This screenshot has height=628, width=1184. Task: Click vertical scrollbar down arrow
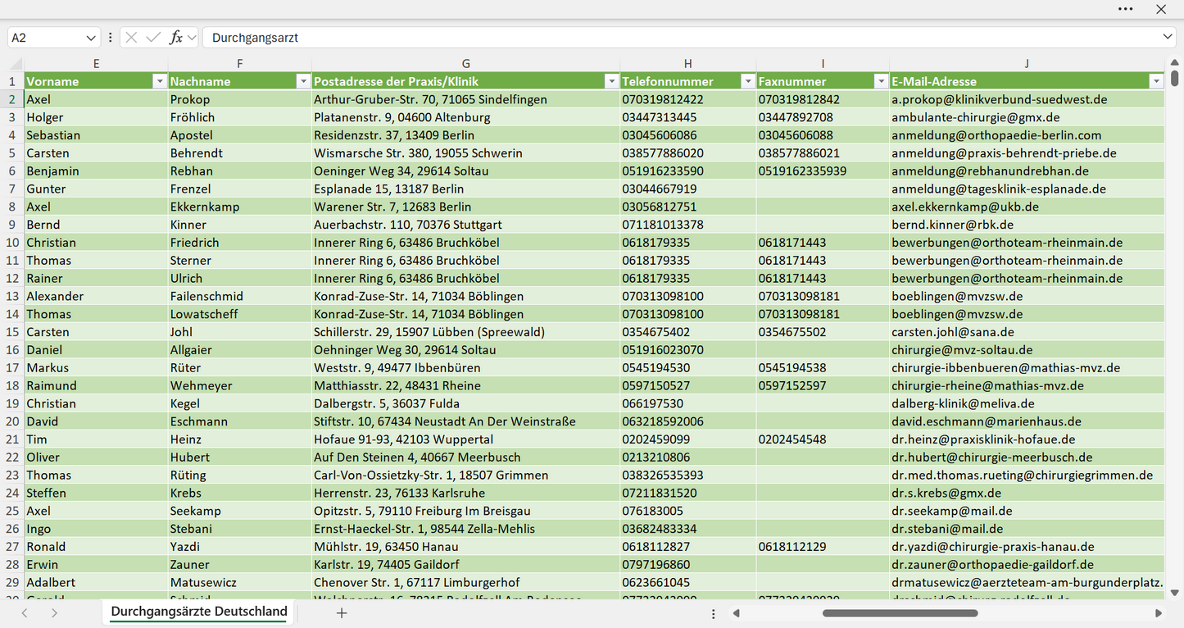pos(1175,591)
